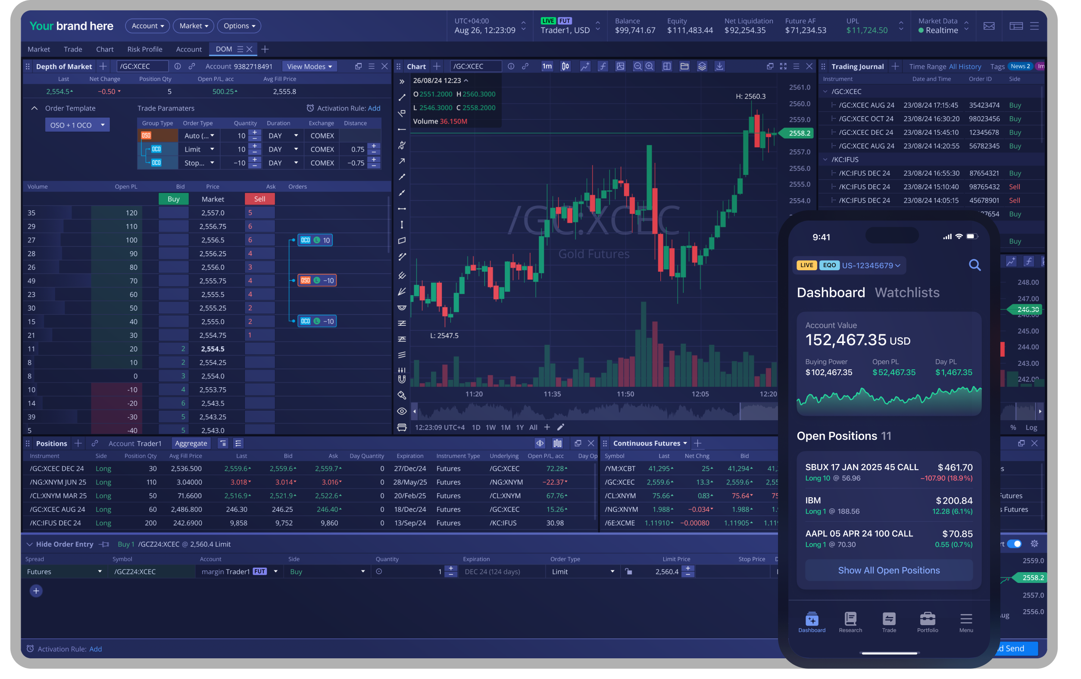
Task: Switch to the Risk Profile tab
Action: [x=144, y=50]
